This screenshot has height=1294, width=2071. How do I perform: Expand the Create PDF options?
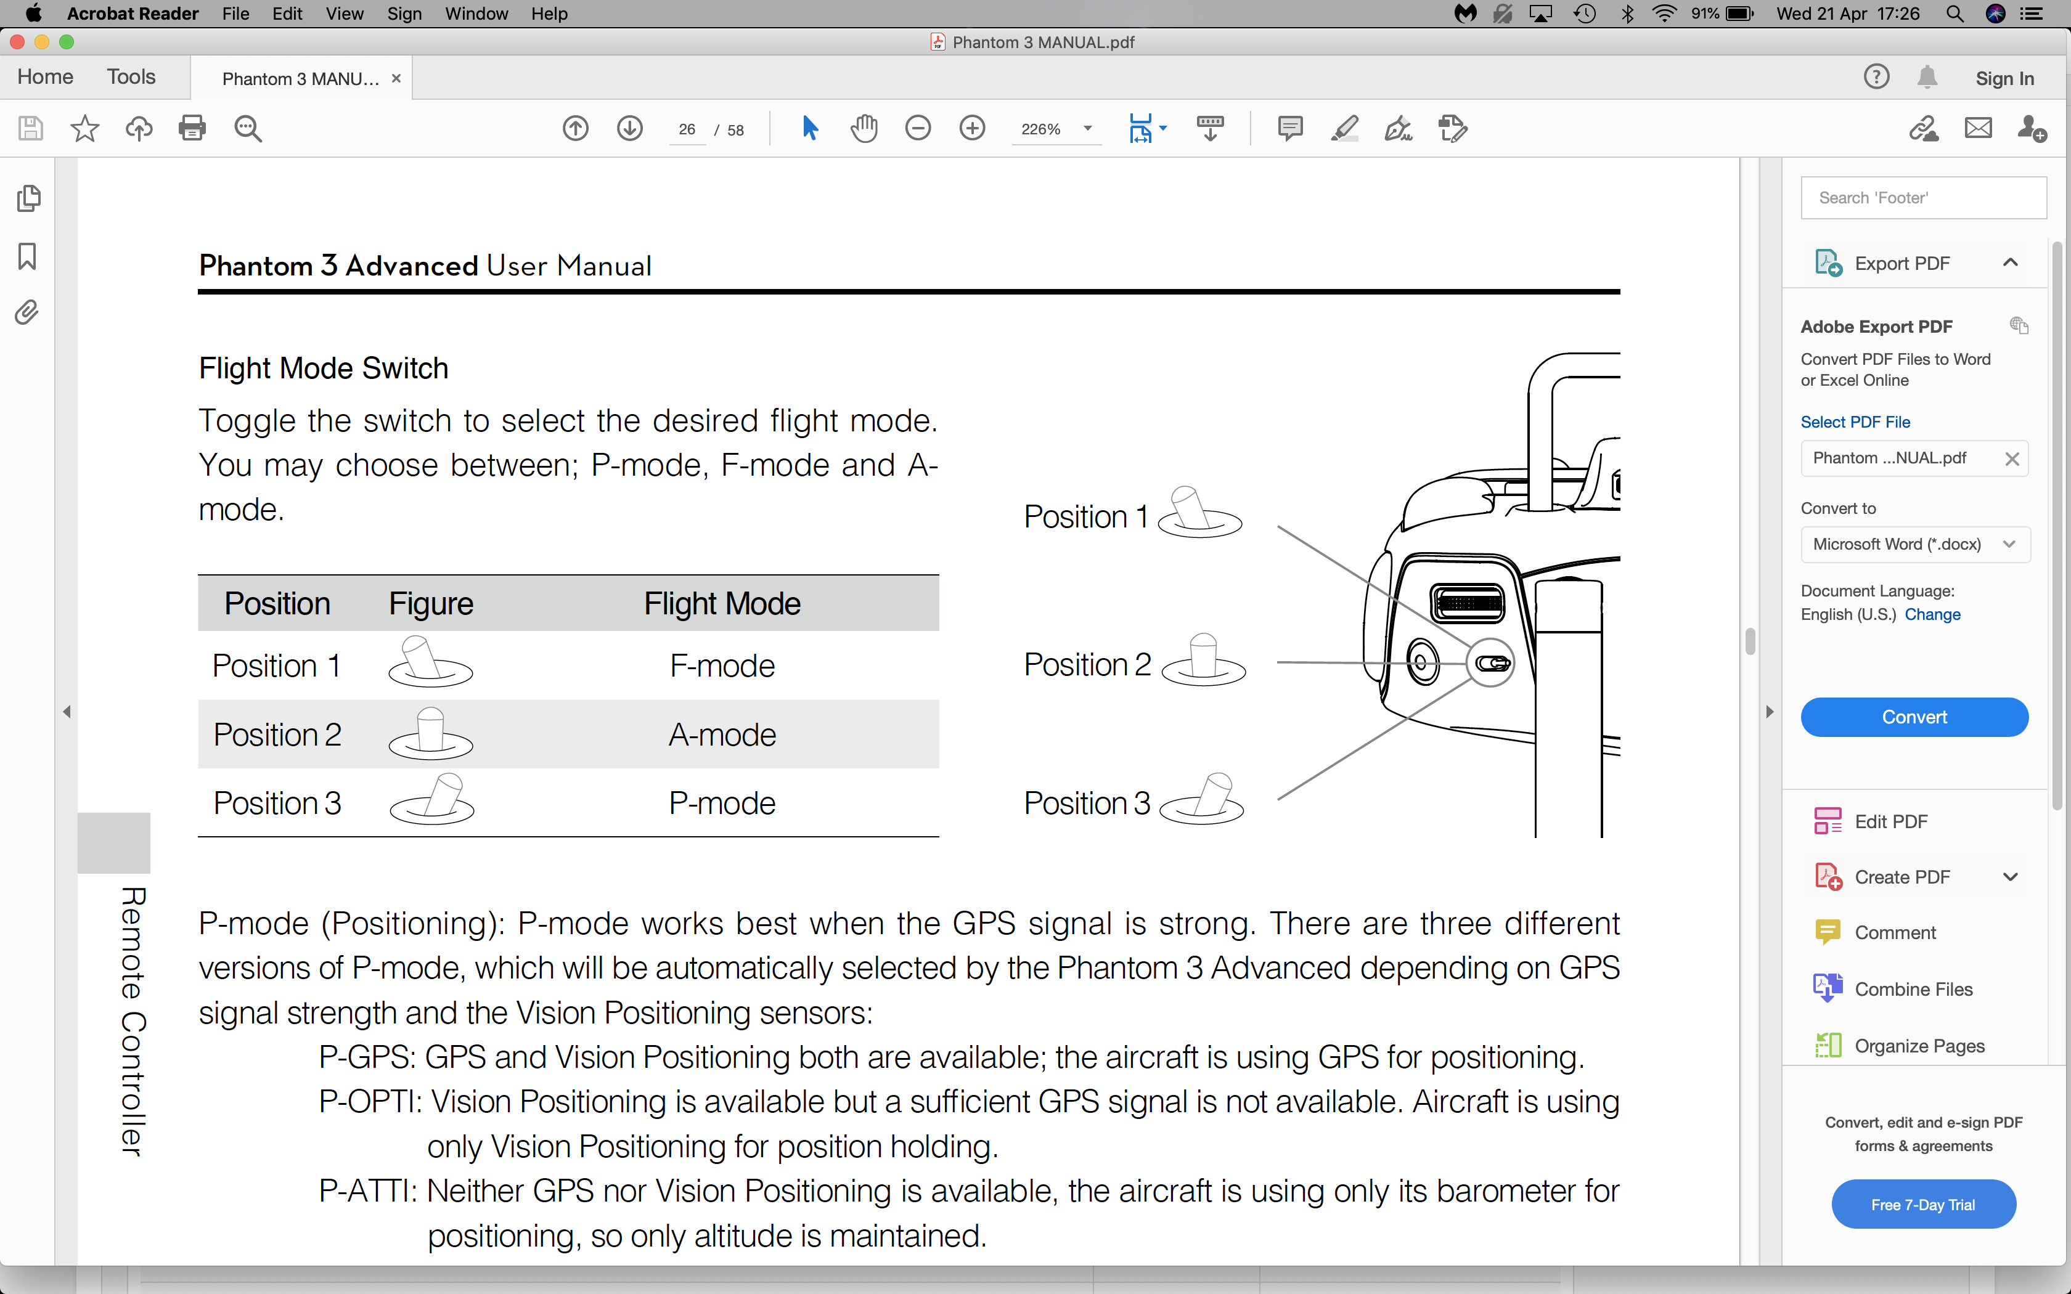(2010, 876)
